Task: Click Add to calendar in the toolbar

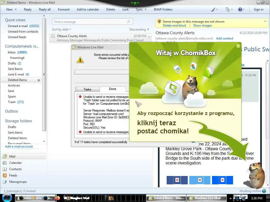Action: coord(88,10)
